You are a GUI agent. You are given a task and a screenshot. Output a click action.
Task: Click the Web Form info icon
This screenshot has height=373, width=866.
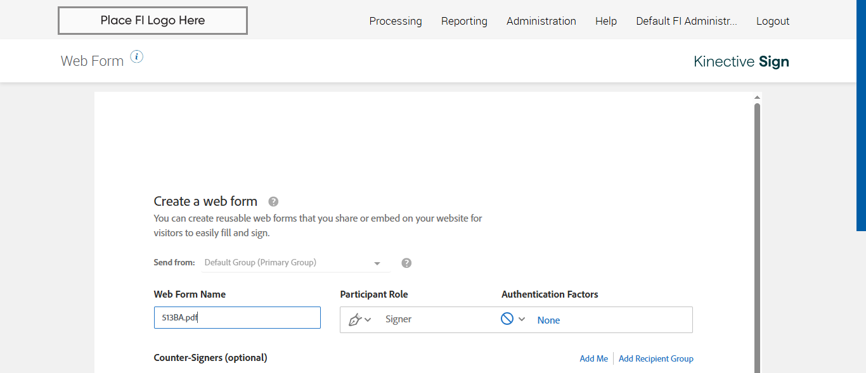137,57
